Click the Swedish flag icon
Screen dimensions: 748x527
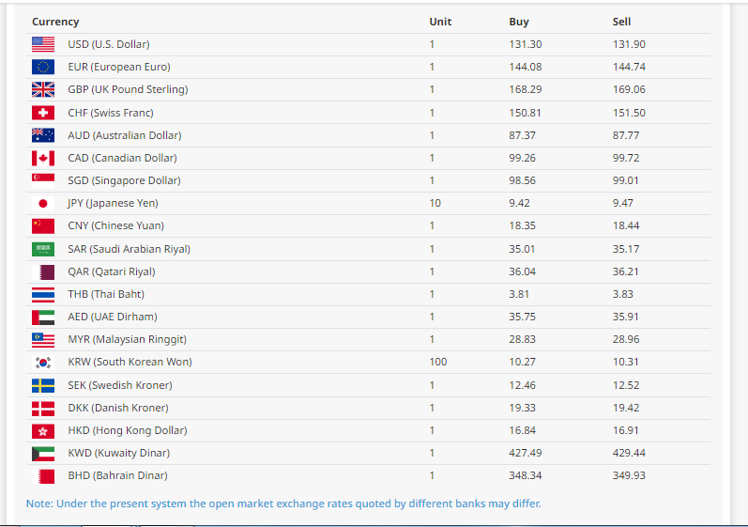[43, 385]
